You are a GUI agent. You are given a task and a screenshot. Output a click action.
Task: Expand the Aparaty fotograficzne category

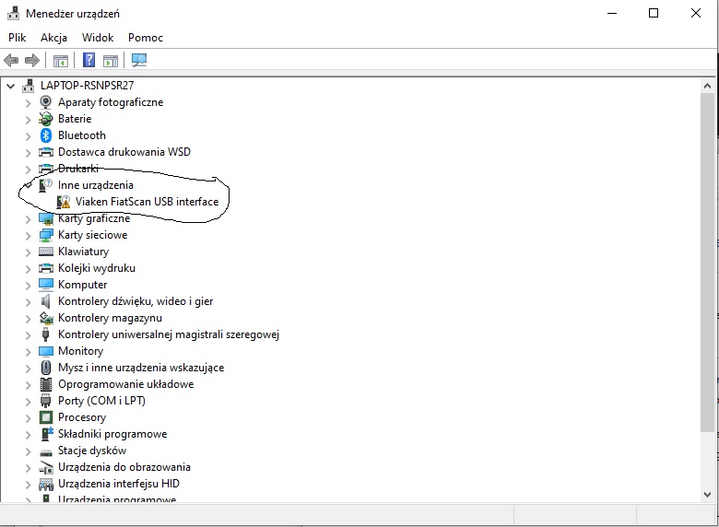click(28, 102)
